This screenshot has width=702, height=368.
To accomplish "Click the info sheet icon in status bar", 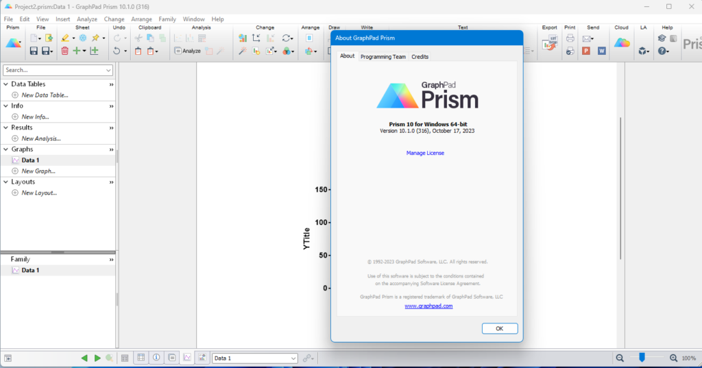I will 156,358.
